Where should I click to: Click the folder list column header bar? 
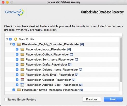(63, 35)
